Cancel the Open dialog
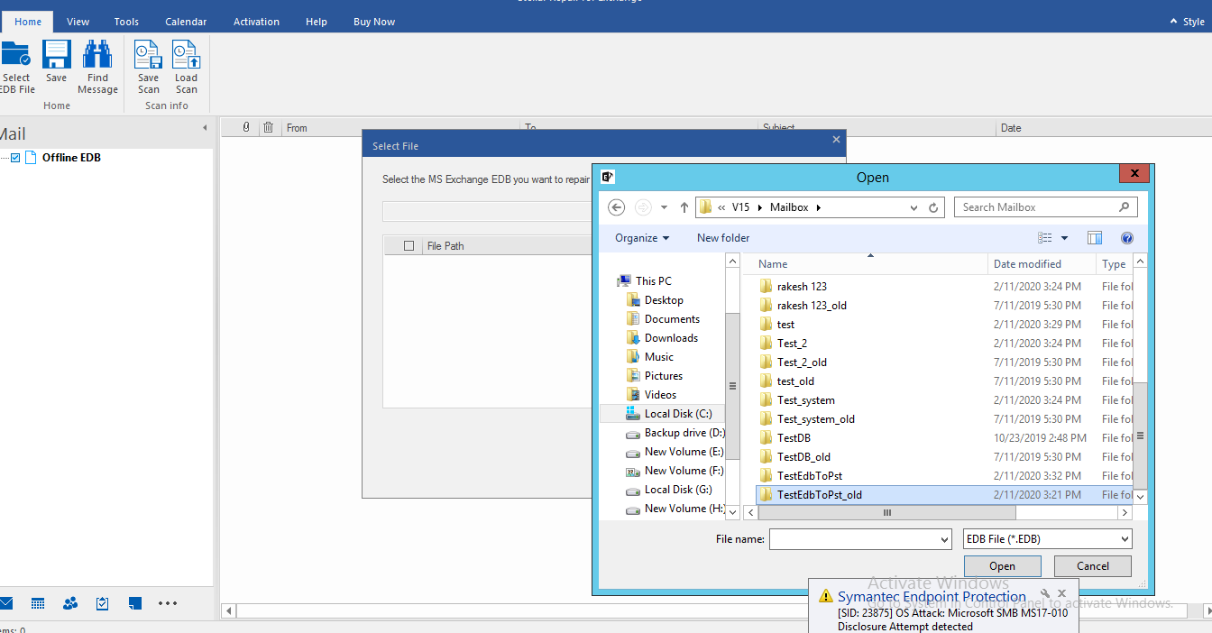 tap(1093, 566)
